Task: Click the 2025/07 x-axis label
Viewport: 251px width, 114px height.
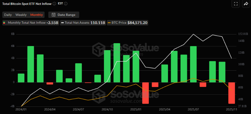Action: [193, 110]
